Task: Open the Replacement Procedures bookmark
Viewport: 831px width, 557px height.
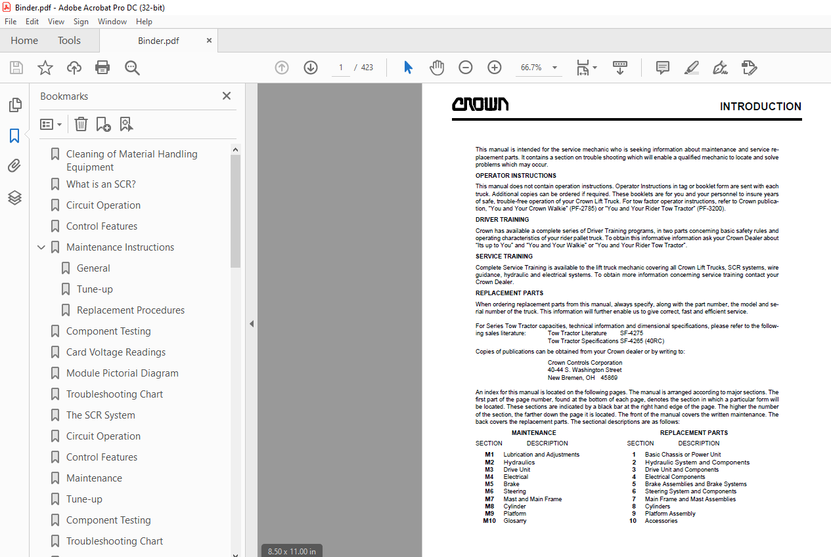Action: [x=131, y=310]
